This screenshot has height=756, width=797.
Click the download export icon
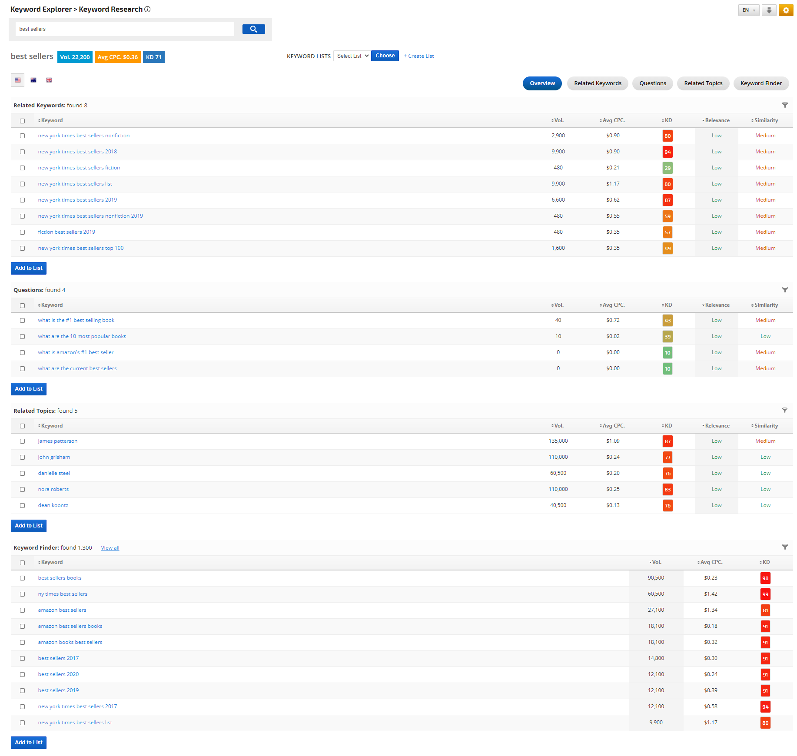point(769,10)
